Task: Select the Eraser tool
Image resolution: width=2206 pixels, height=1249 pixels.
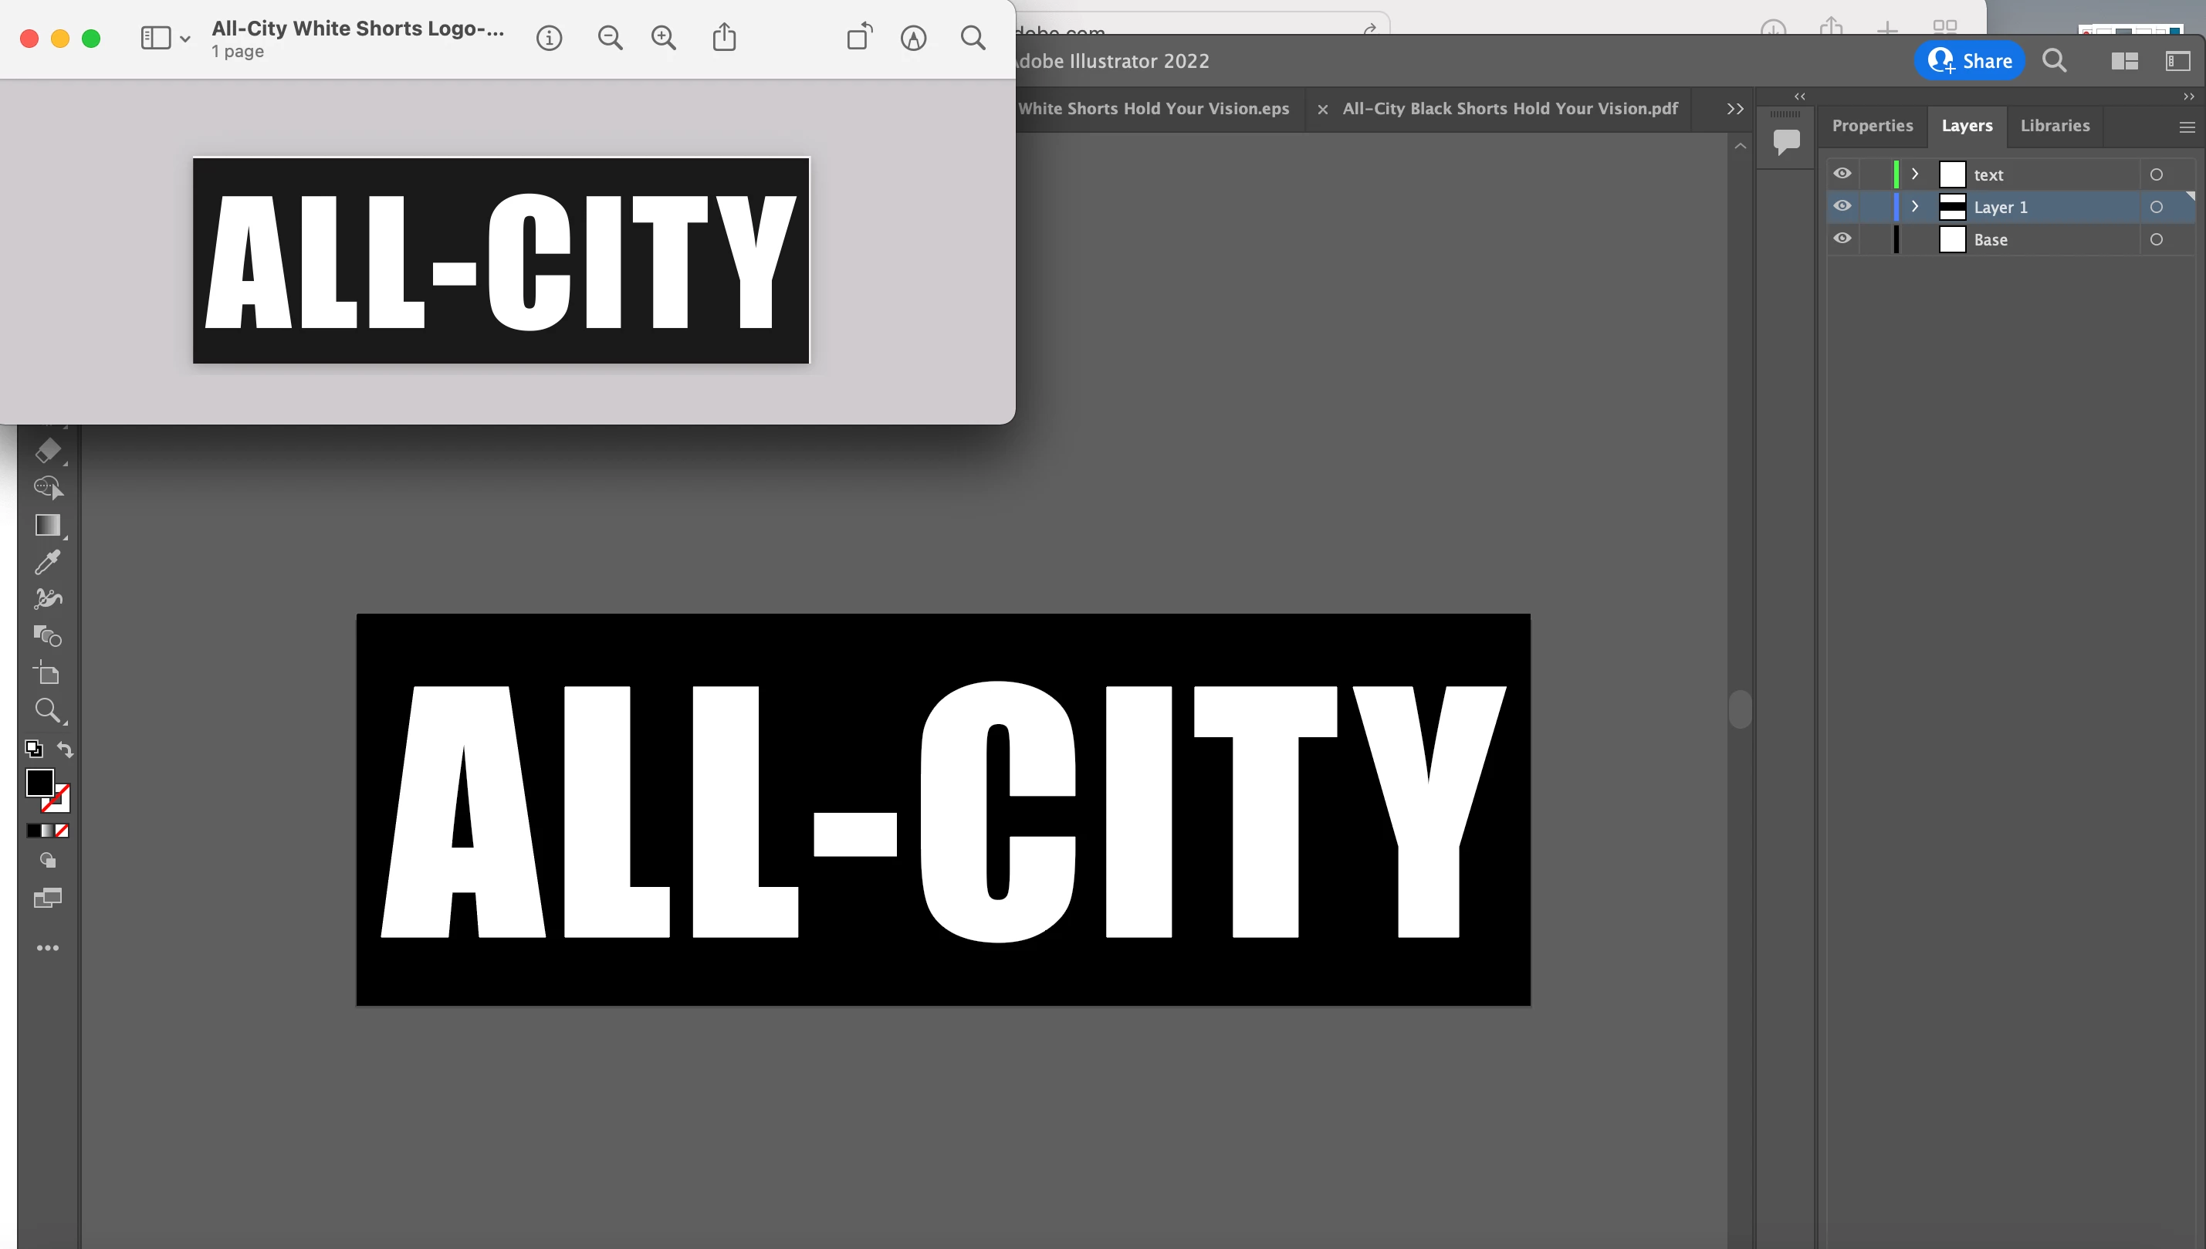Action: (x=48, y=450)
